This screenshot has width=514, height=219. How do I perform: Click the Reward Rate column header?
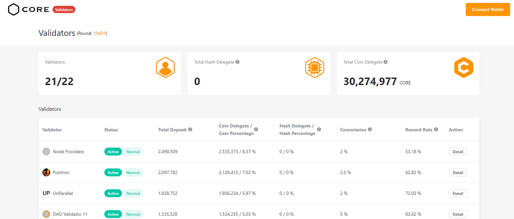419,130
